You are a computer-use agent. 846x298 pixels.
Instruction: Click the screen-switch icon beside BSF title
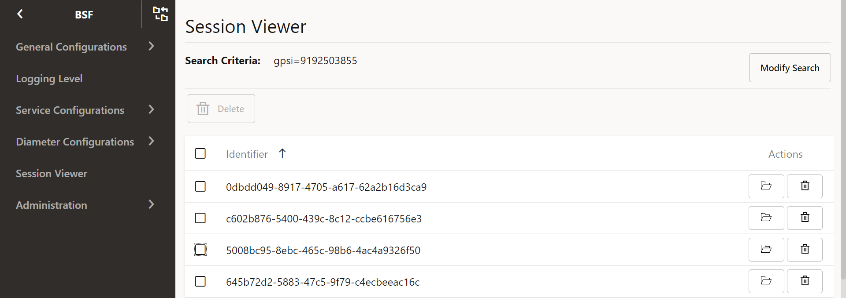[160, 14]
